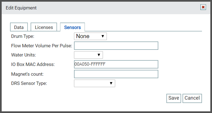Open the DRS Sensor Type dropdown

pos(95,83)
